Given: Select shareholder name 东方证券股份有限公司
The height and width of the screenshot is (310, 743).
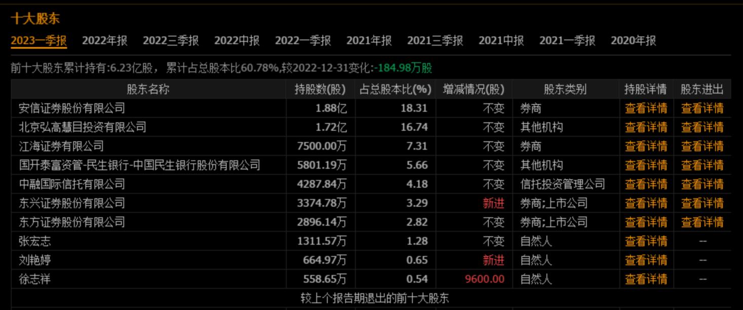Looking at the screenshot, I should 72,222.
